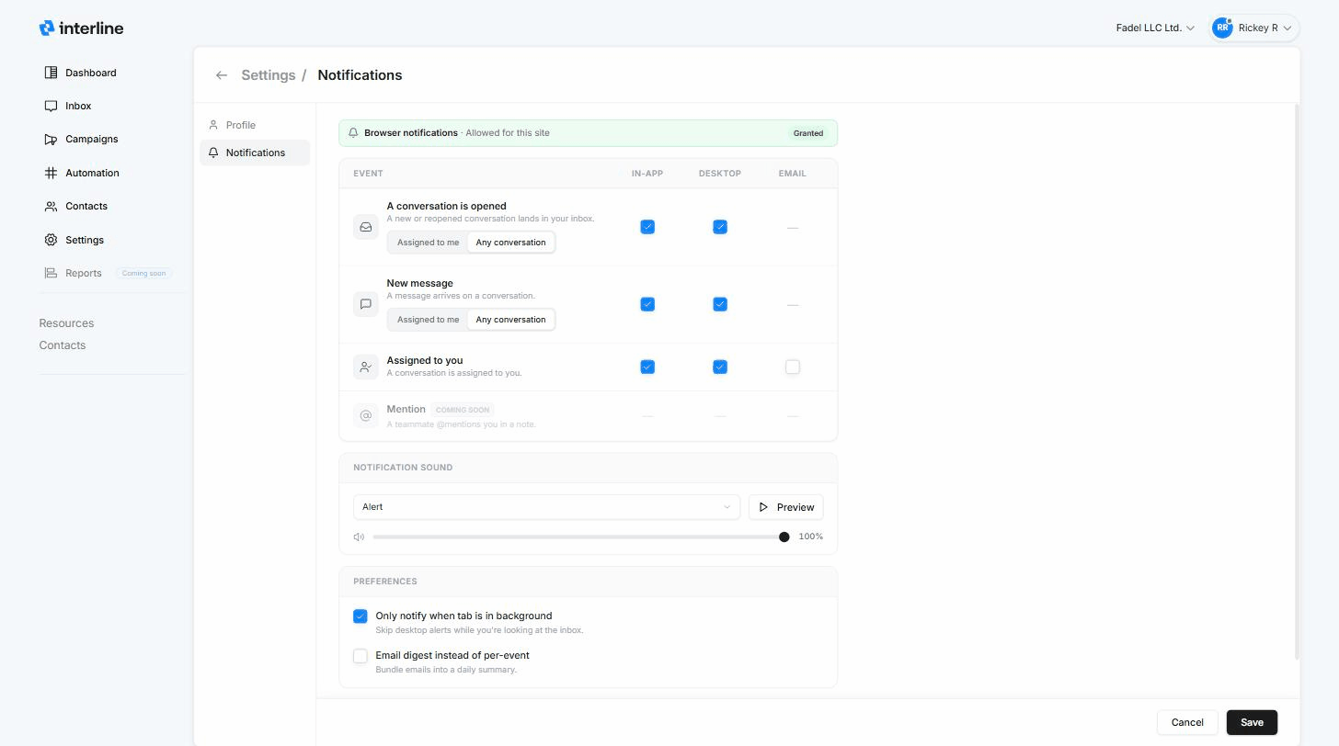Image resolution: width=1339 pixels, height=746 pixels.
Task: Click the New message chat icon
Action: point(366,304)
